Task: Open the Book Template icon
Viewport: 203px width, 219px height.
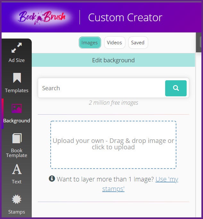Action: tap(17, 138)
